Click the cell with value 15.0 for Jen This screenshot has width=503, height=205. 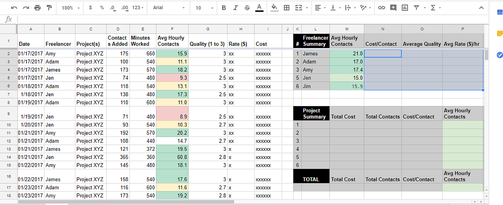[x=347, y=78]
